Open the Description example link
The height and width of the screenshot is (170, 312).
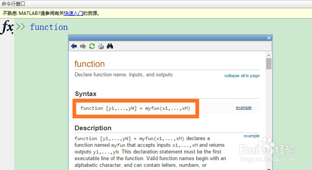tap(252, 136)
